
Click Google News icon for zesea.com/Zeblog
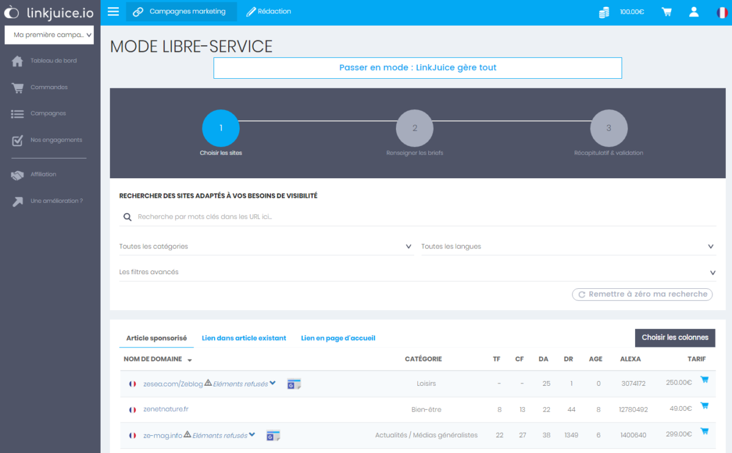(294, 384)
